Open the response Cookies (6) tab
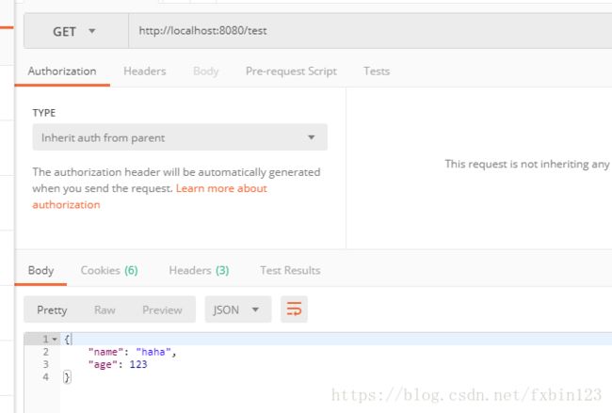612x413 pixels. [x=109, y=271]
